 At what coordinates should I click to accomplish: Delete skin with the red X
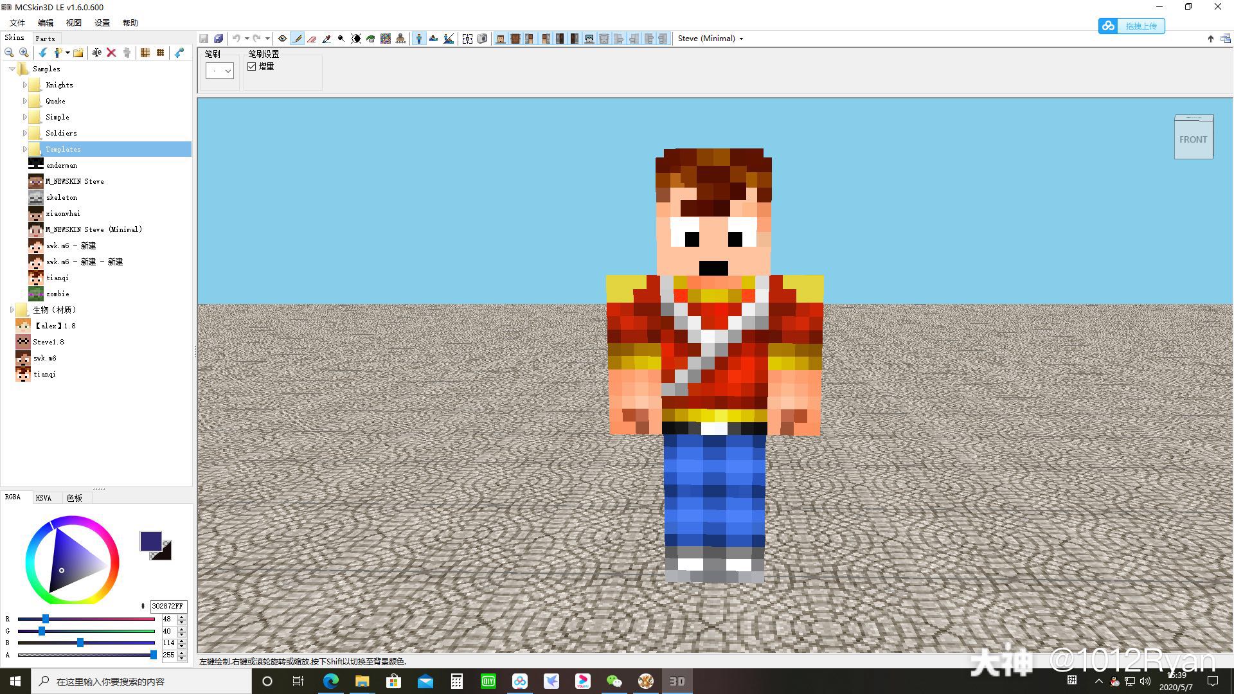click(x=111, y=53)
